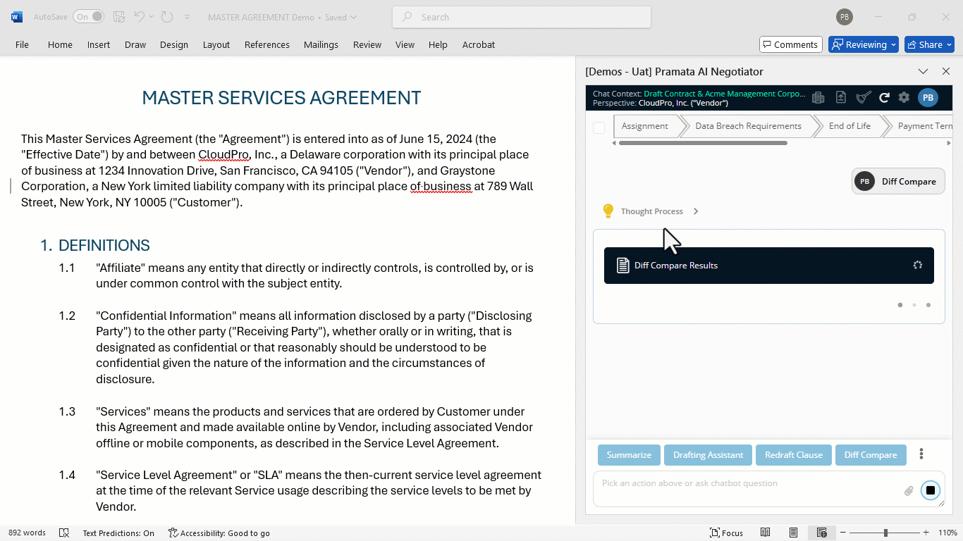Image resolution: width=963 pixels, height=541 pixels.
Task: Collapse the Pramata AI Negotiator pane options chevron
Action: coord(923,71)
